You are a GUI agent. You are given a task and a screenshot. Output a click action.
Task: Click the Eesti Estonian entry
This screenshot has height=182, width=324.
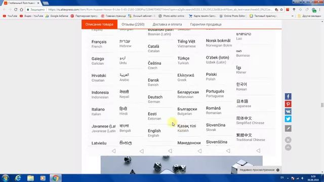point(154,116)
